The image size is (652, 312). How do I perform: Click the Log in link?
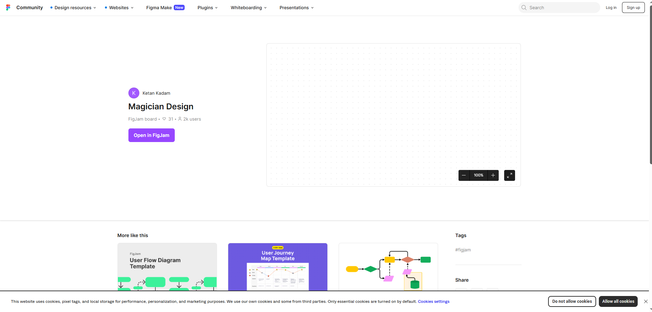tap(611, 7)
